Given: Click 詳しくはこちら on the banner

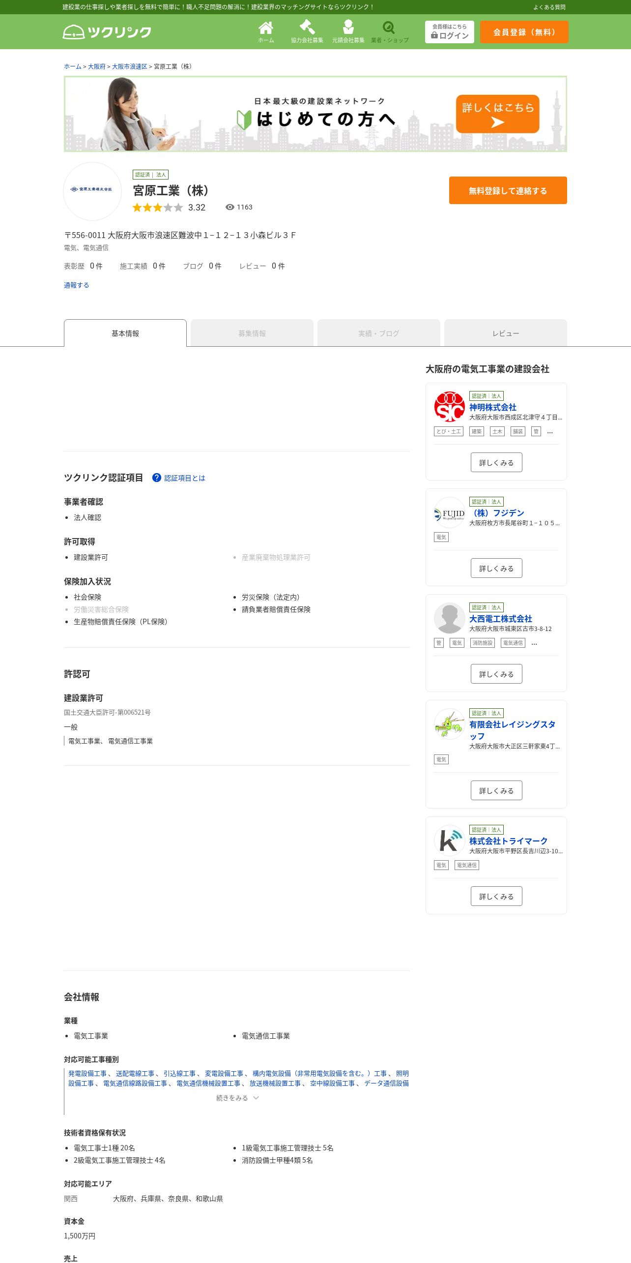Looking at the screenshot, I should tap(498, 114).
